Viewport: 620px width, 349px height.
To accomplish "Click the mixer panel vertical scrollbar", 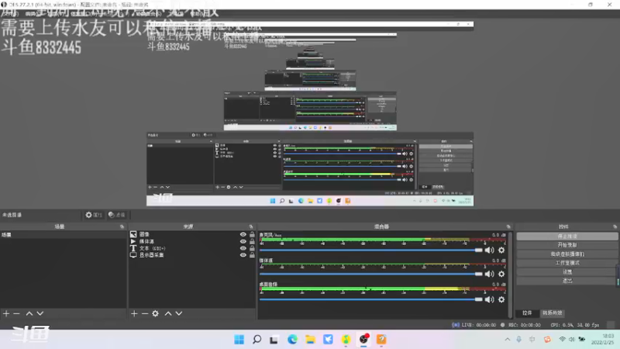I will [x=511, y=275].
